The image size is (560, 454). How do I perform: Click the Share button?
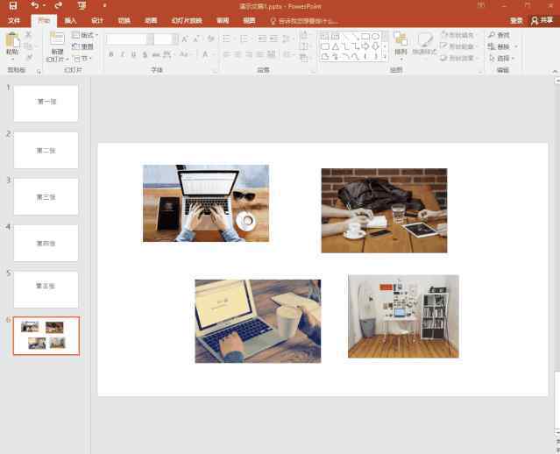pyautogui.click(x=542, y=20)
